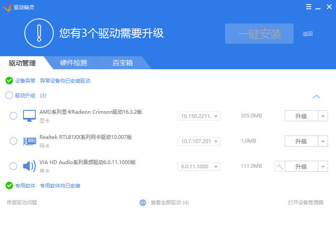Click the blue ellipsis view all drivers icon
This screenshot has width=336, height=235.
pyautogui.click(x=143, y=202)
